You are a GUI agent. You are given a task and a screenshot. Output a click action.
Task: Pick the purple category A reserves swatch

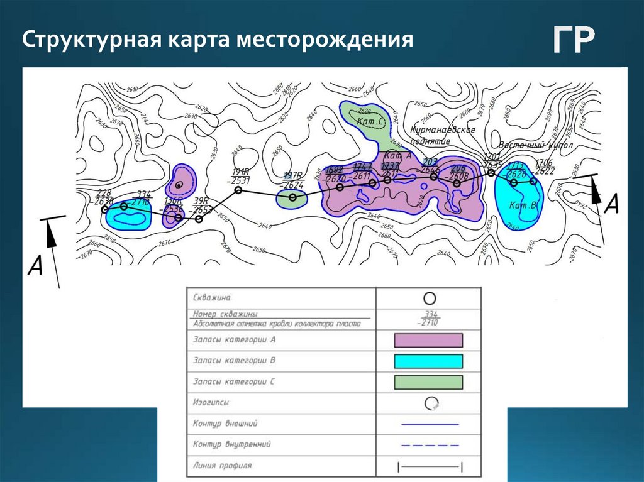(x=428, y=341)
